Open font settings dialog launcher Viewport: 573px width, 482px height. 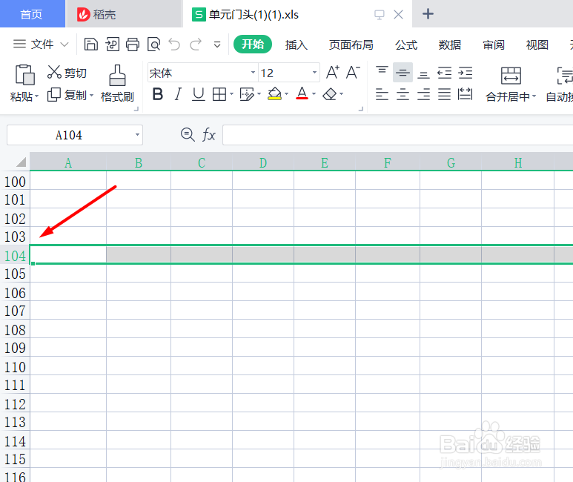361,108
